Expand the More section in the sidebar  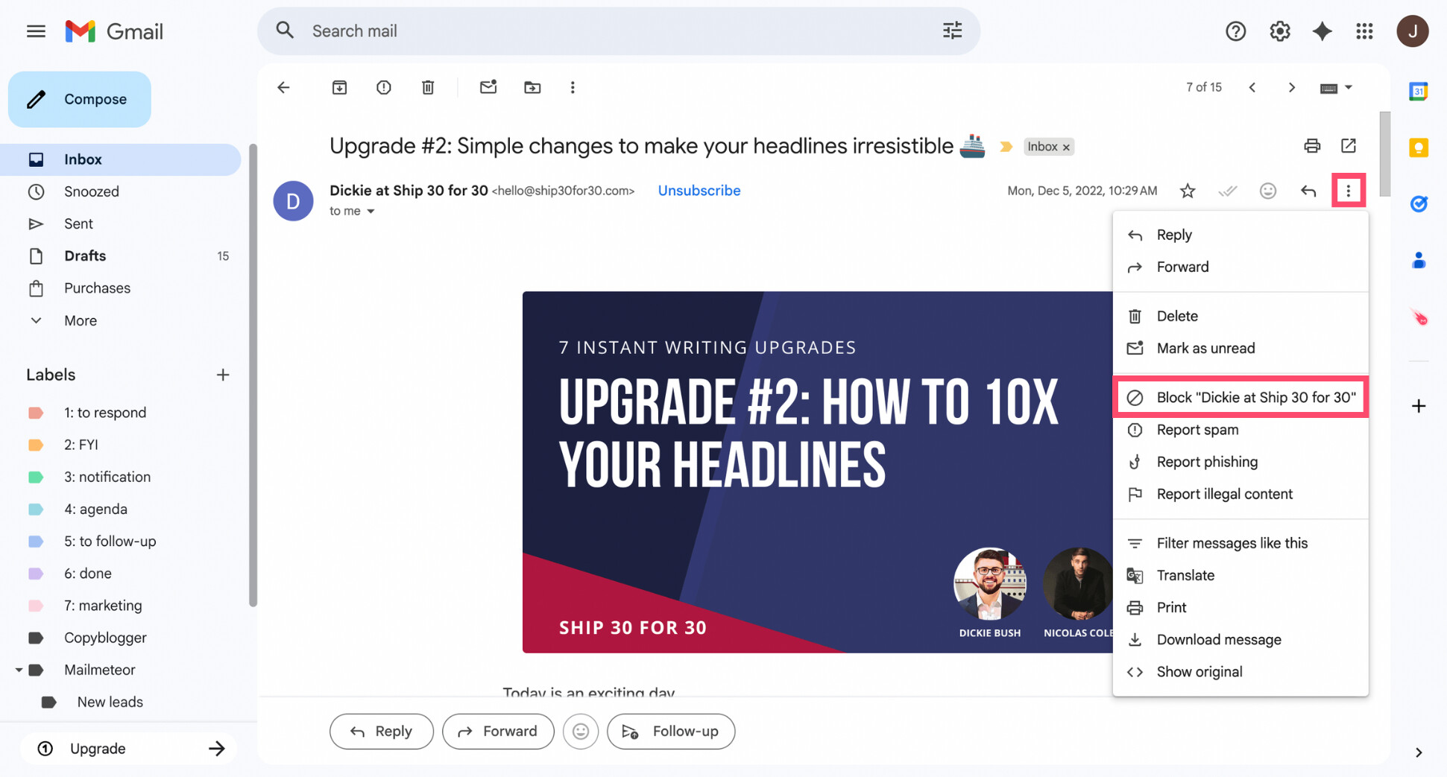79,320
